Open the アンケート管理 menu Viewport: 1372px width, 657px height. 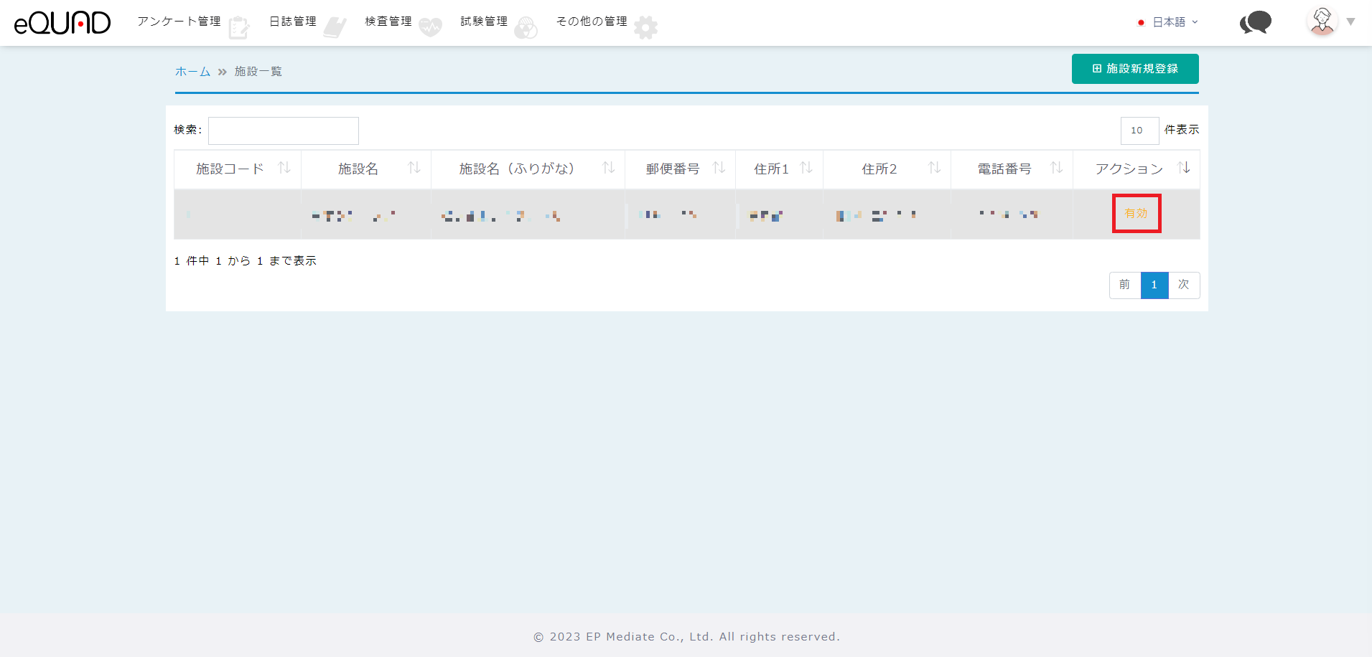click(179, 22)
